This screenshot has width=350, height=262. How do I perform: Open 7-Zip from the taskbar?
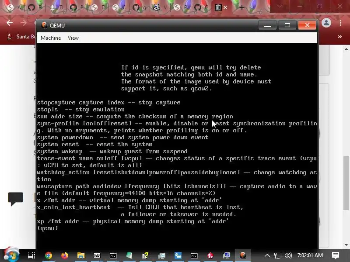[97, 255]
